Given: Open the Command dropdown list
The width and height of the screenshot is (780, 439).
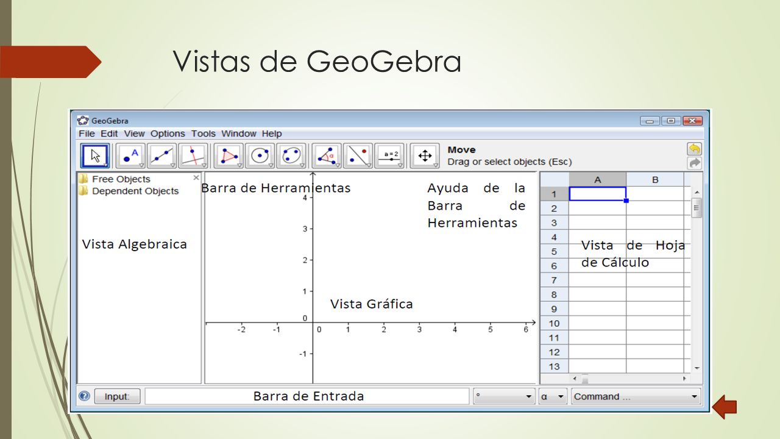Looking at the screenshot, I should pos(636,396).
